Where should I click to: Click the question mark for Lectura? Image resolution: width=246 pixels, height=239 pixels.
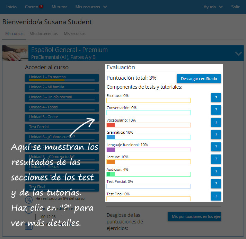pos(216,159)
